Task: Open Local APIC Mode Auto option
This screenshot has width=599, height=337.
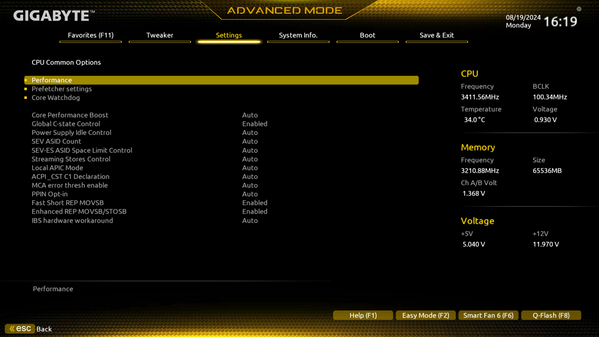Action: pos(250,168)
